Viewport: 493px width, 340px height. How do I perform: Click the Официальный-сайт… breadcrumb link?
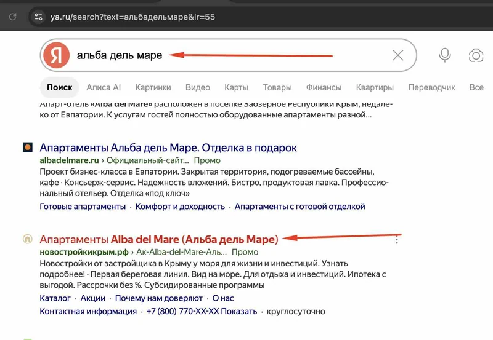tap(148, 160)
